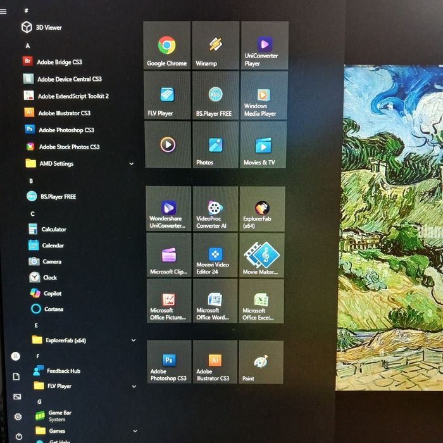Image resolution: width=443 pixels, height=443 pixels.
Task: Open the Pictures shortcut in Start rail
Action: point(17,397)
